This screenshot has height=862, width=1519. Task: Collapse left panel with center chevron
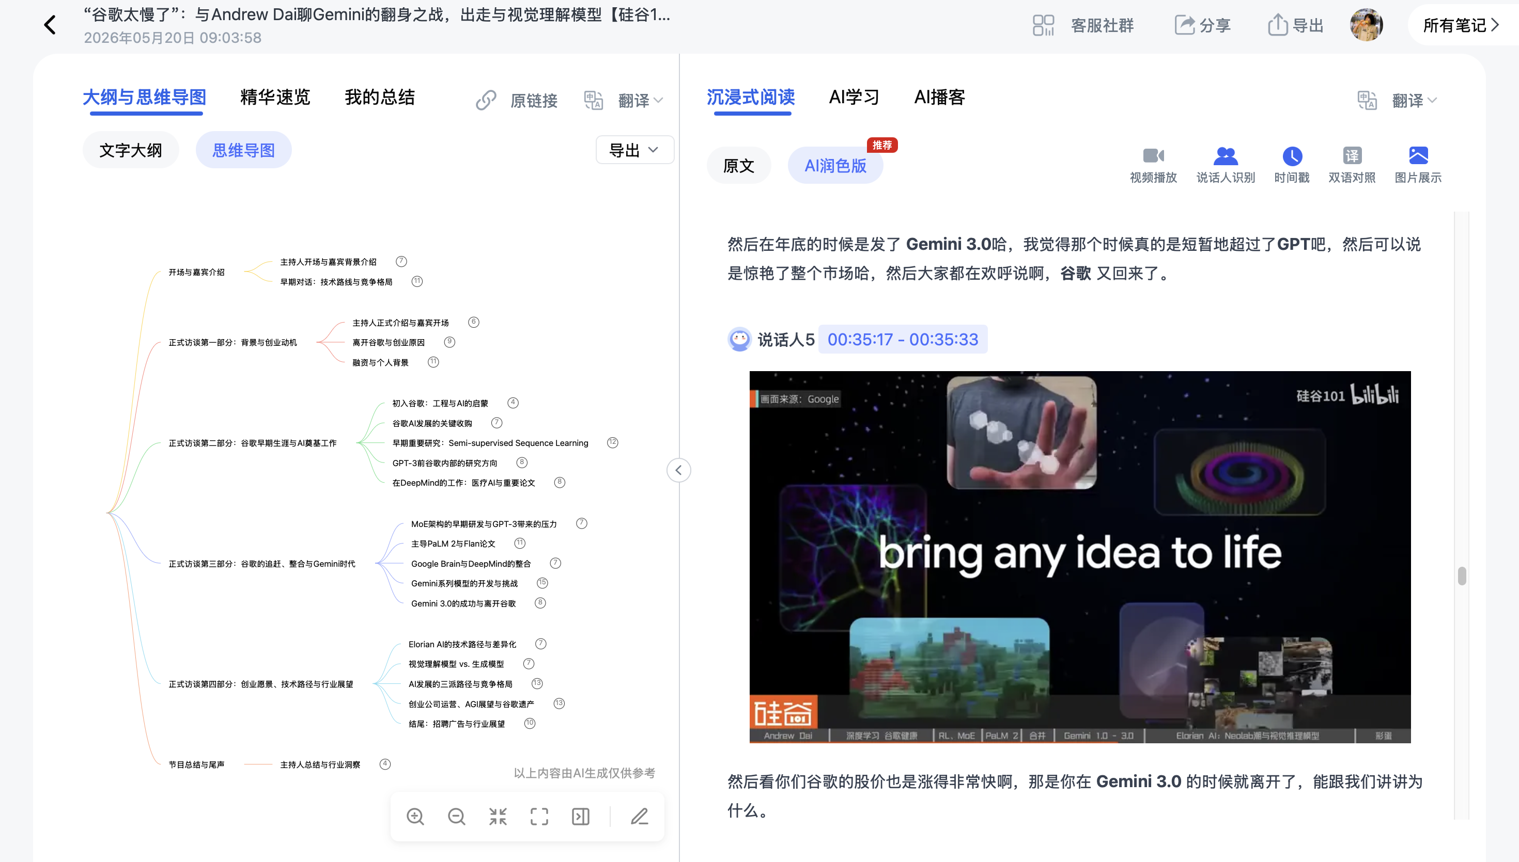[679, 470]
